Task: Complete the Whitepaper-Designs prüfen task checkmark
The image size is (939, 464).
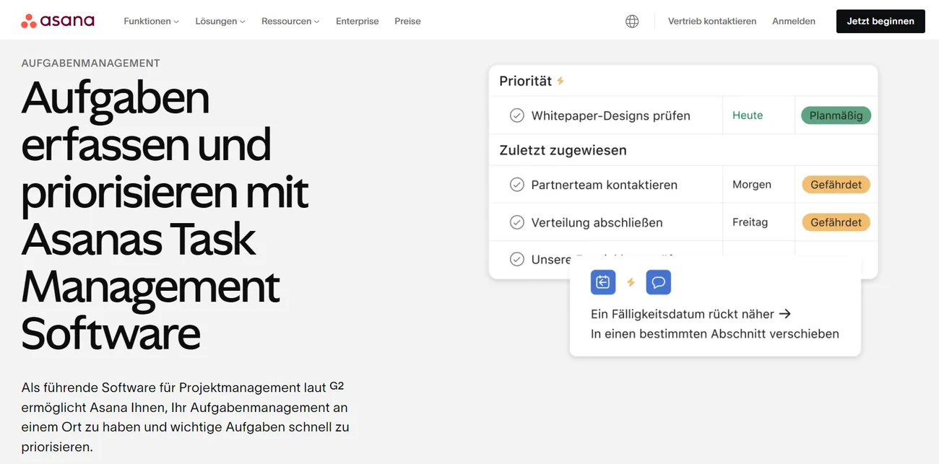Action: tap(517, 115)
